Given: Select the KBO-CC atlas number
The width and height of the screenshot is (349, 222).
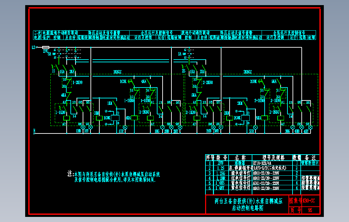Looking at the screenshot, I should (309, 201).
